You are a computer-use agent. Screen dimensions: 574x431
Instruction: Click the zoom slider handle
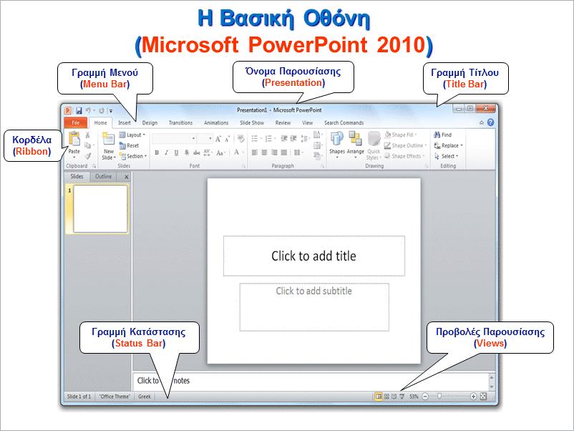pyautogui.click(x=439, y=396)
